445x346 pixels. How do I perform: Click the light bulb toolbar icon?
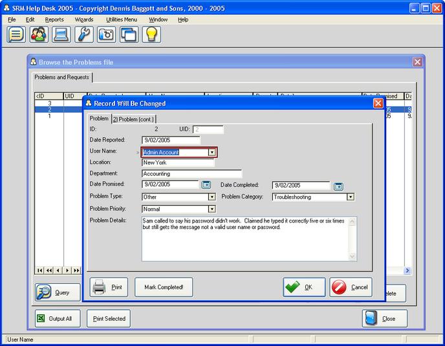(152, 34)
